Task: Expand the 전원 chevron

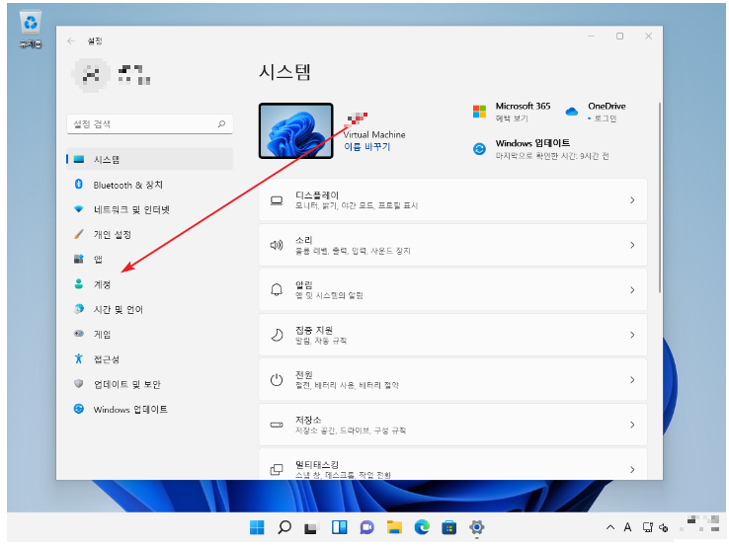Action: [632, 380]
